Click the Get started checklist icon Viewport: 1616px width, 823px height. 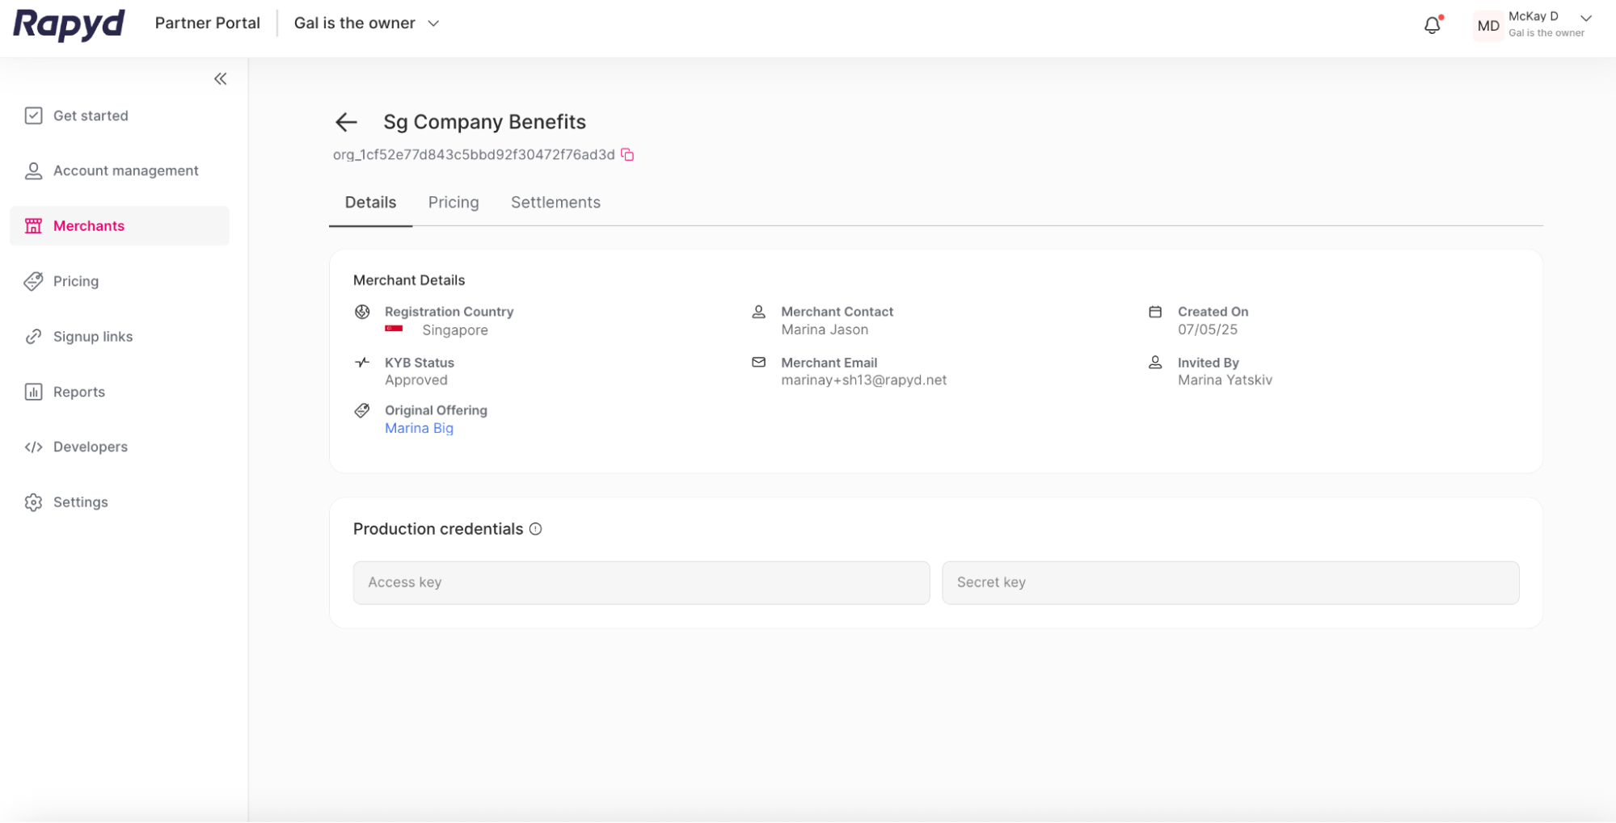(33, 115)
